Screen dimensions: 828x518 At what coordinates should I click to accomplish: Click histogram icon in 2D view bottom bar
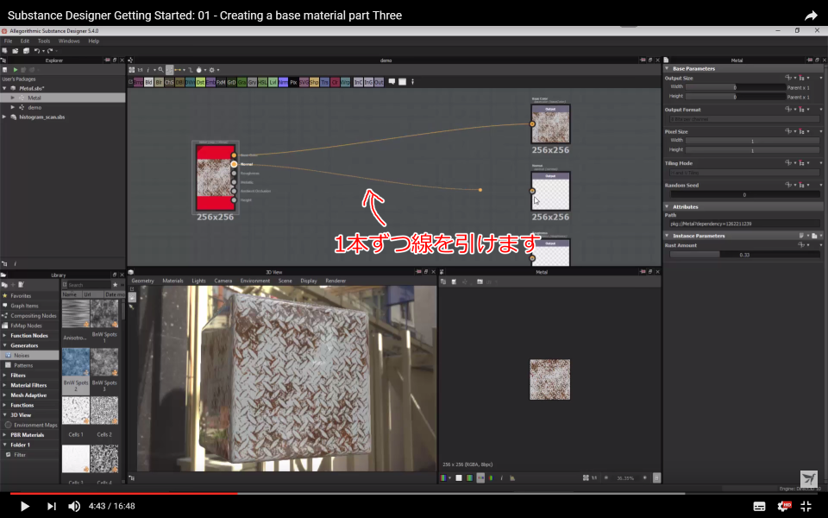click(x=512, y=477)
